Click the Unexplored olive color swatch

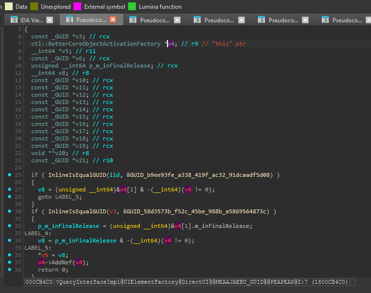(34, 7)
